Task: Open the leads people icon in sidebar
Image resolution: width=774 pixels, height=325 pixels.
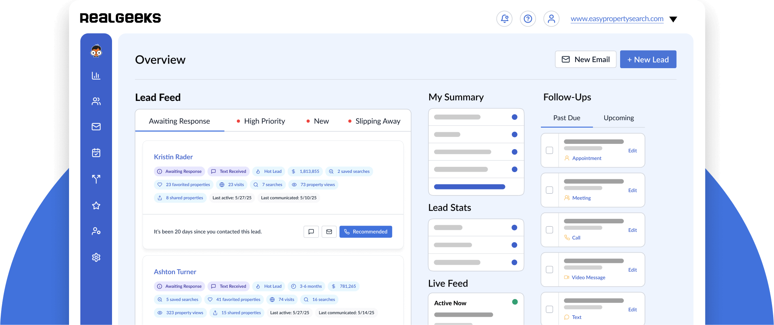Action: click(x=96, y=101)
